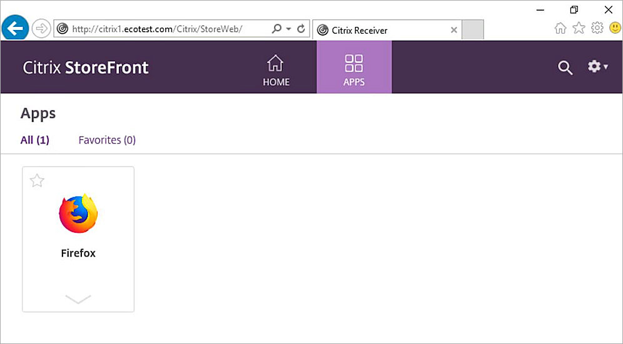The height and width of the screenshot is (344, 623).
Task: Open browser tools gear icon
Action: 597,27
